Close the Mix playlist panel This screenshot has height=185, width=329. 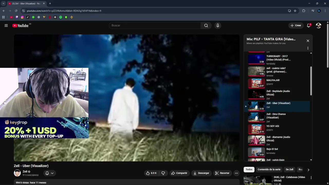pos(308,41)
